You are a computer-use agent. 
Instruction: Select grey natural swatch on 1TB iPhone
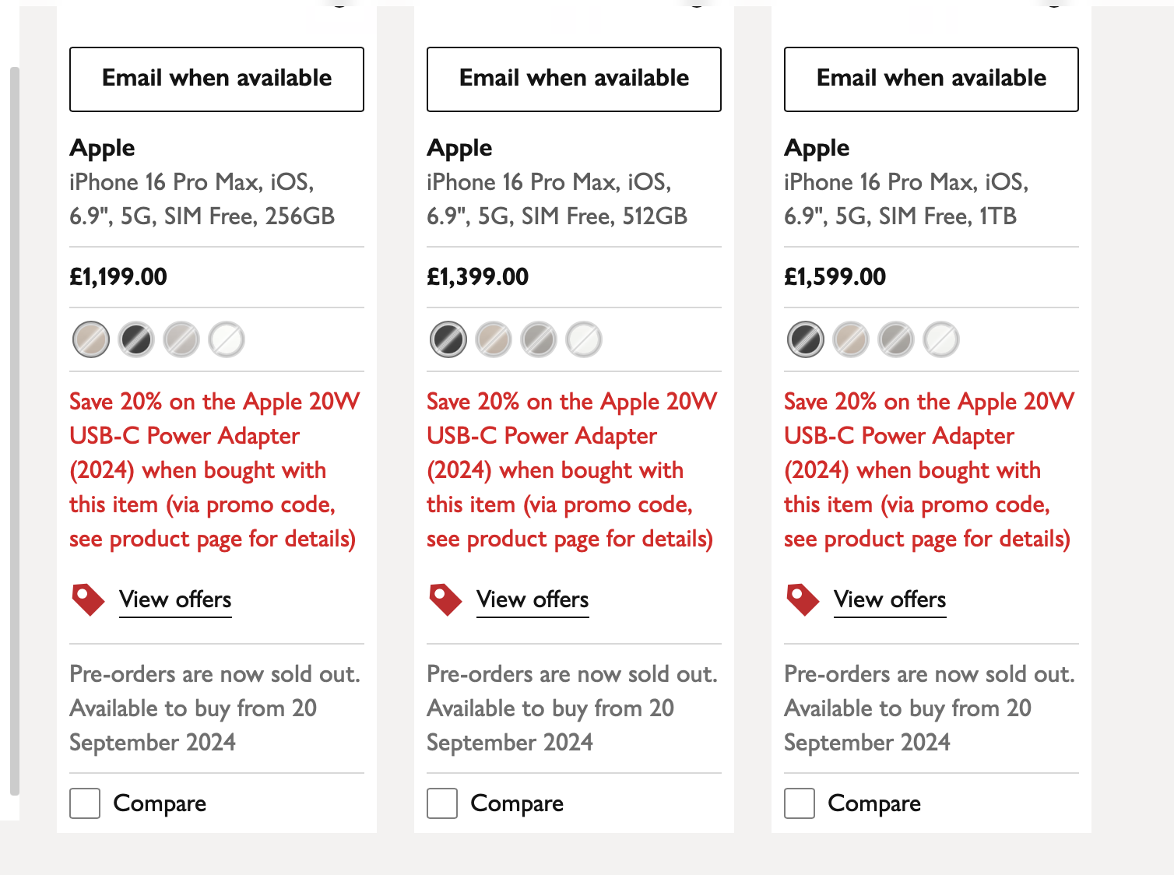pos(896,339)
